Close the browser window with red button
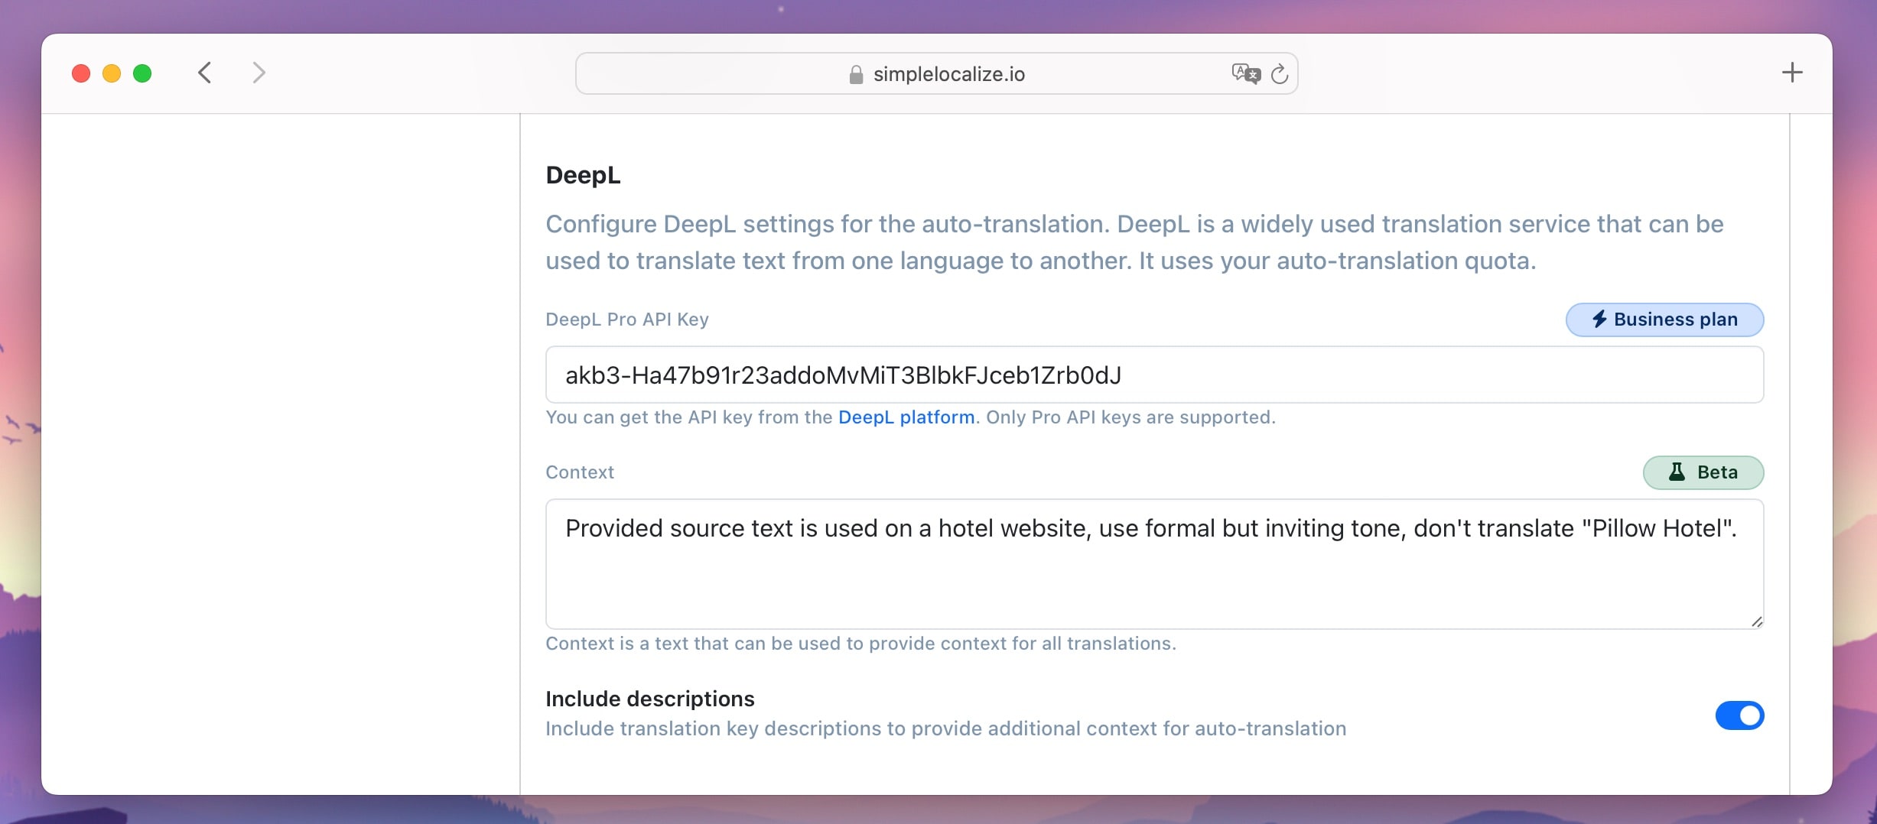Screen dimensions: 1877x824 coord(81,73)
